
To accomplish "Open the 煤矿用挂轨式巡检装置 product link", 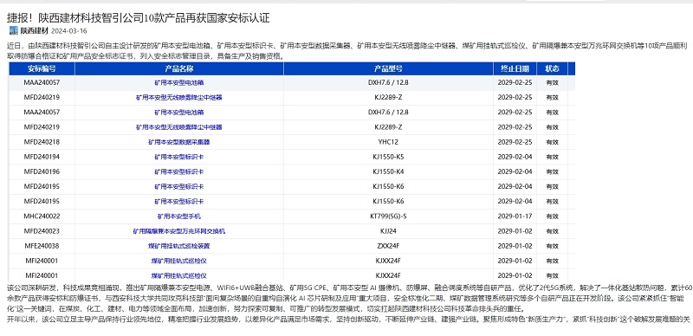I will (x=179, y=246).
